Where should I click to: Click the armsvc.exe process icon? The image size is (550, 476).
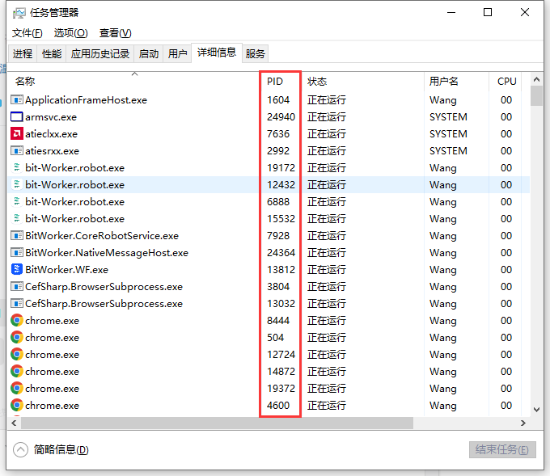(17, 117)
